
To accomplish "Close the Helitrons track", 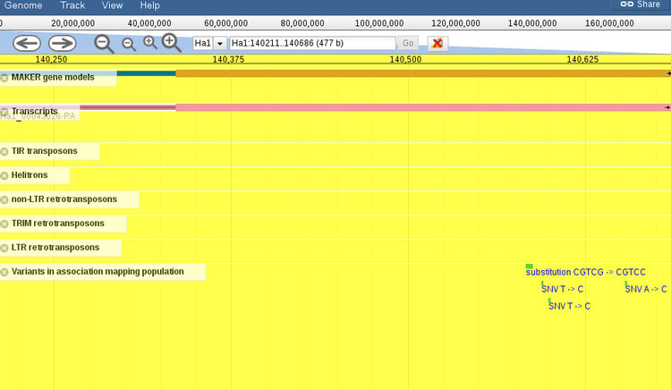I will (x=4, y=175).
